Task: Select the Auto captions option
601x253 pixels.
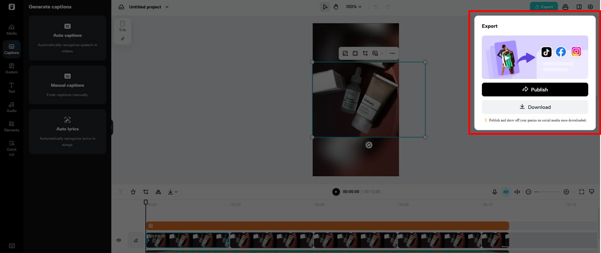Action: pos(68,38)
